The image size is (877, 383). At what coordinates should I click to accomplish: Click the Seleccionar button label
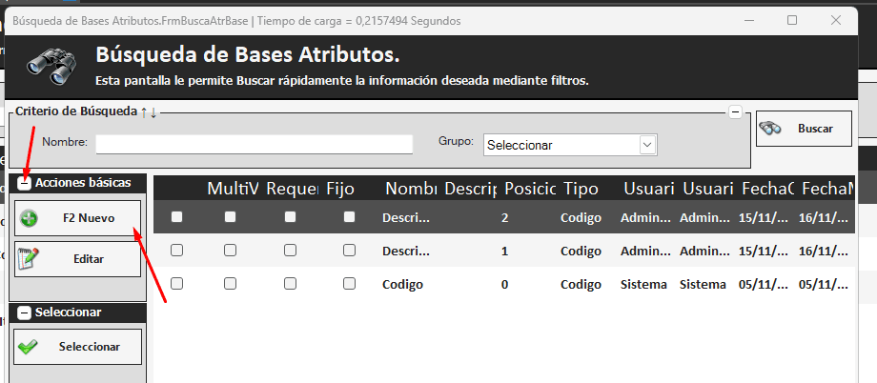[89, 347]
